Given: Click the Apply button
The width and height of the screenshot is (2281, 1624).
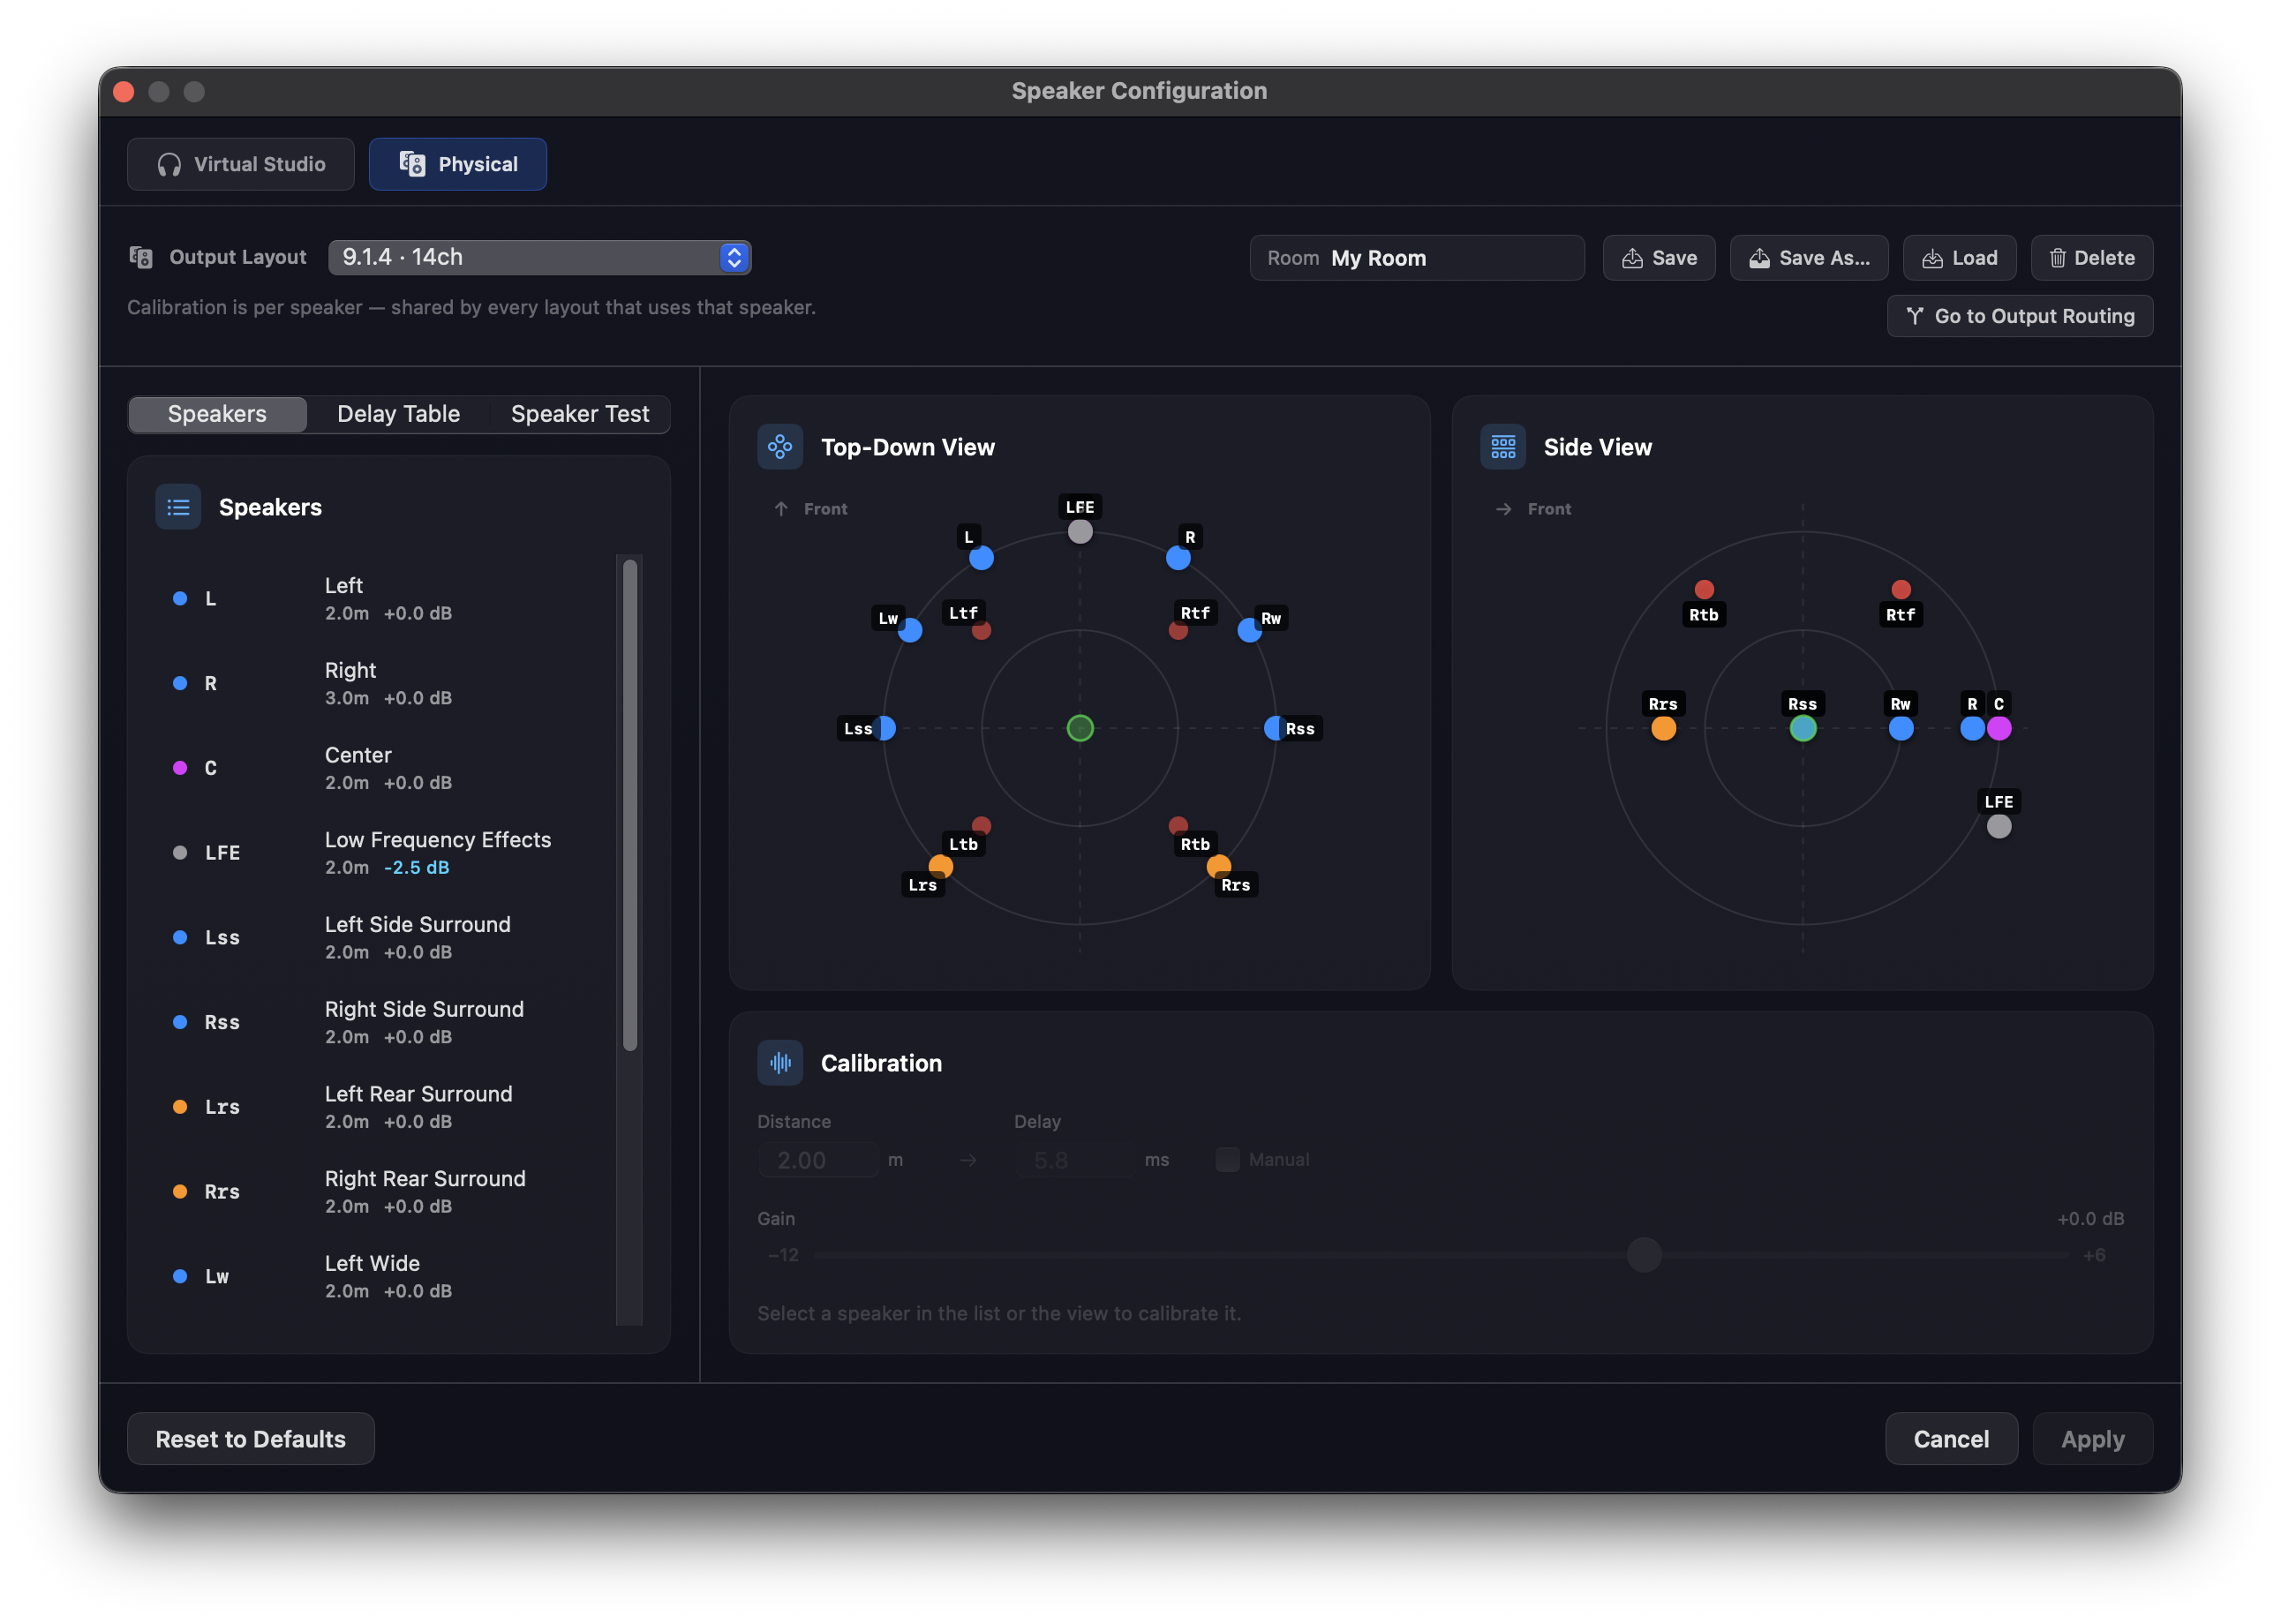Looking at the screenshot, I should pyautogui.click(x=2092, y=1439).
